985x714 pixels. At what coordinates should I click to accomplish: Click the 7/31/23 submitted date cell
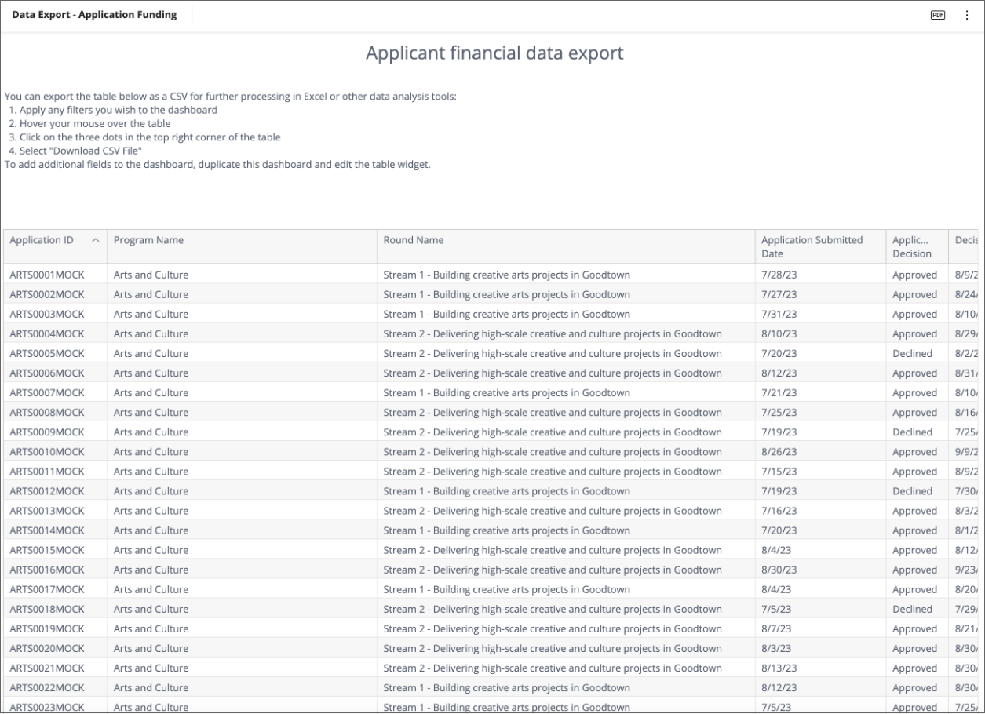(x=821, y=314)
